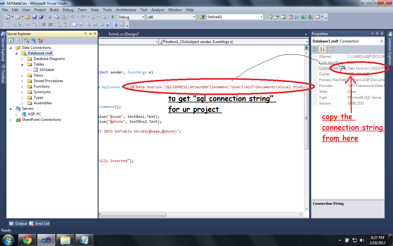Screen dimensions: 393x246
Task: Click the Toggle Bookmark toolbar icon
Action: tap(75, 25)
